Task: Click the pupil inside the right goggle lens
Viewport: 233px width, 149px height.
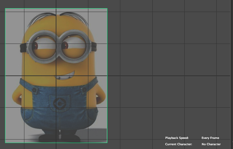Action: pyautogui.click(x=65, y=45)
